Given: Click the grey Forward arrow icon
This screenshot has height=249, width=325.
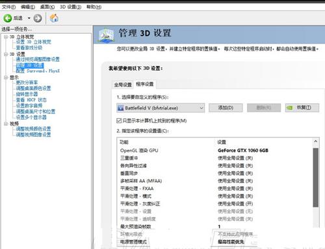Looking at the screenshot, I should point(38,18).
